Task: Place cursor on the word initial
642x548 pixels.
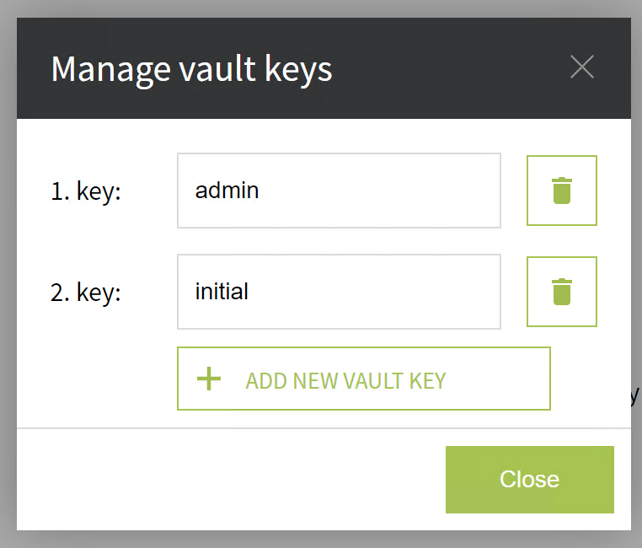Action: (x=222, y=292)
